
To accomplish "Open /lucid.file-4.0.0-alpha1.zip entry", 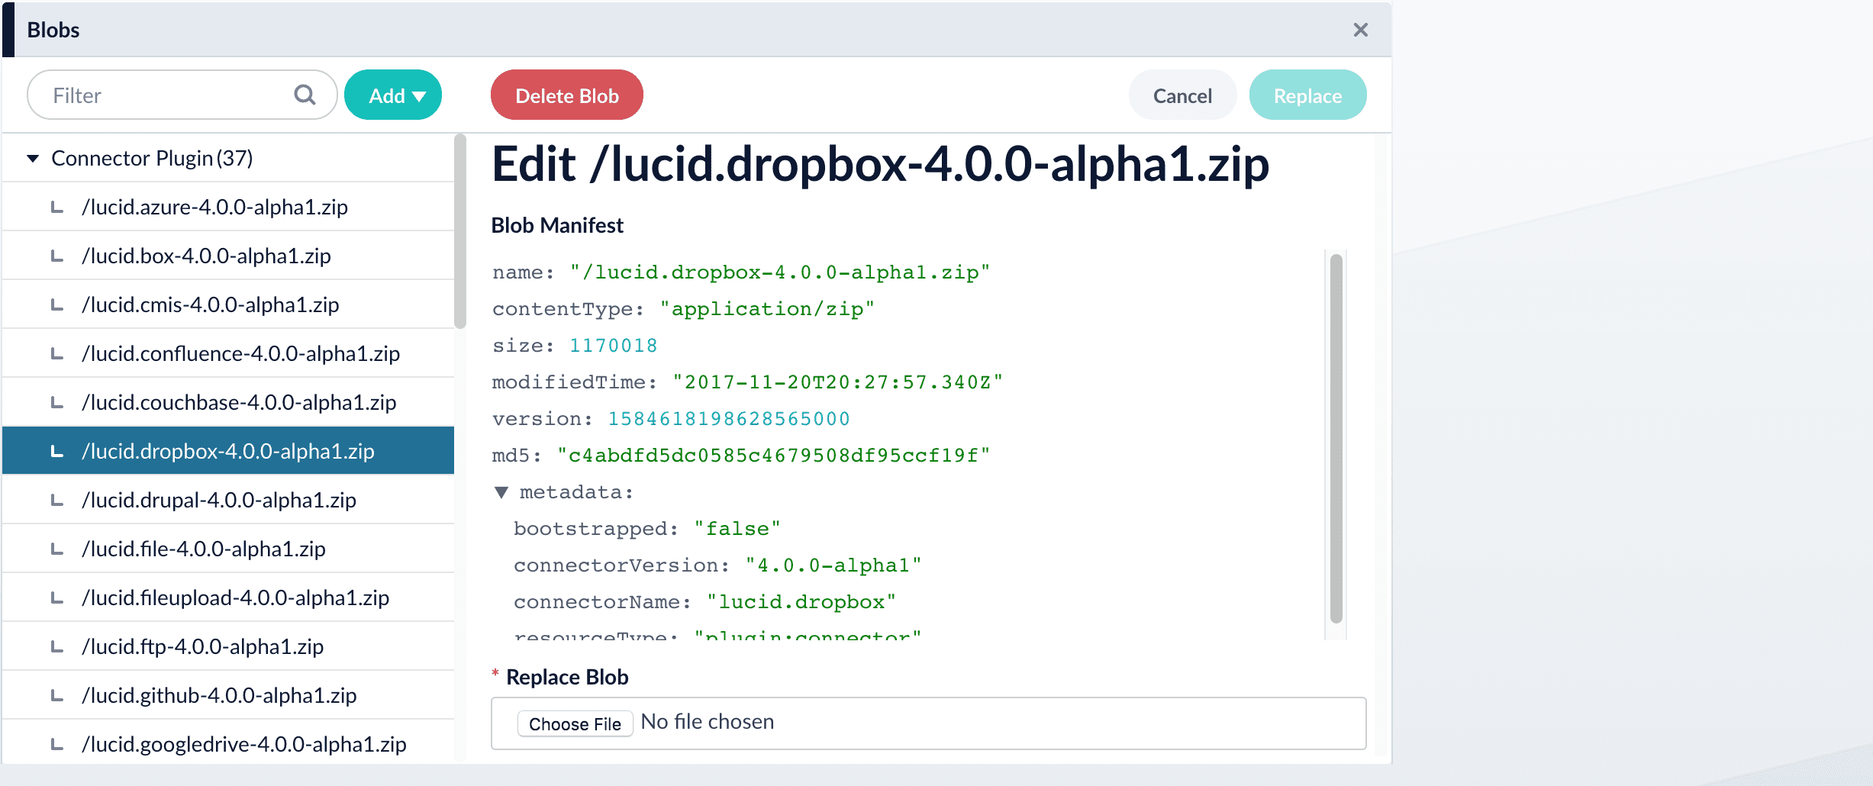I will [228, 549].
